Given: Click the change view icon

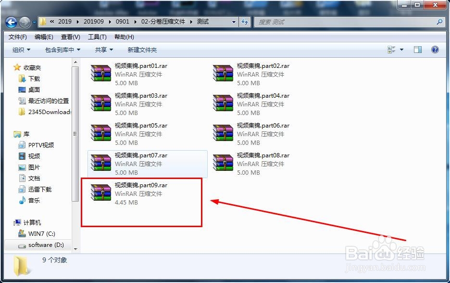Looking at the screenshot, I should coord(391,50).
